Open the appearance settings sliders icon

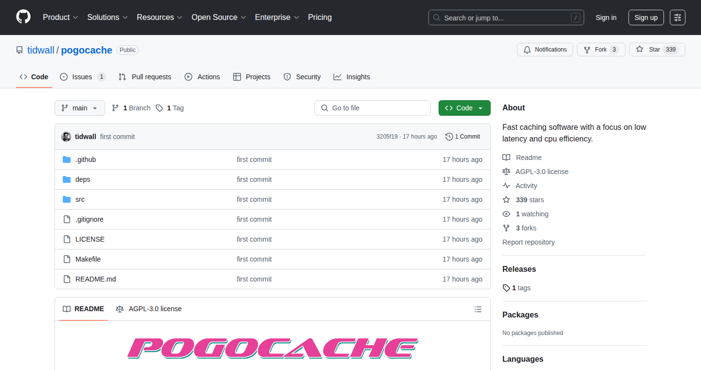(678, 18)
